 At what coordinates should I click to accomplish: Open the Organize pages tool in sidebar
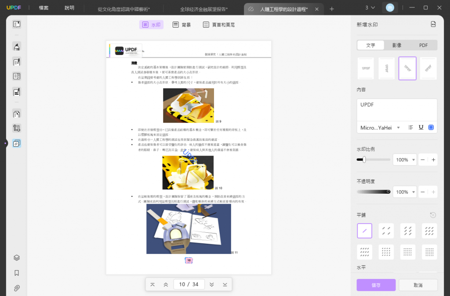pyautogui.click(x=17, y=114)
